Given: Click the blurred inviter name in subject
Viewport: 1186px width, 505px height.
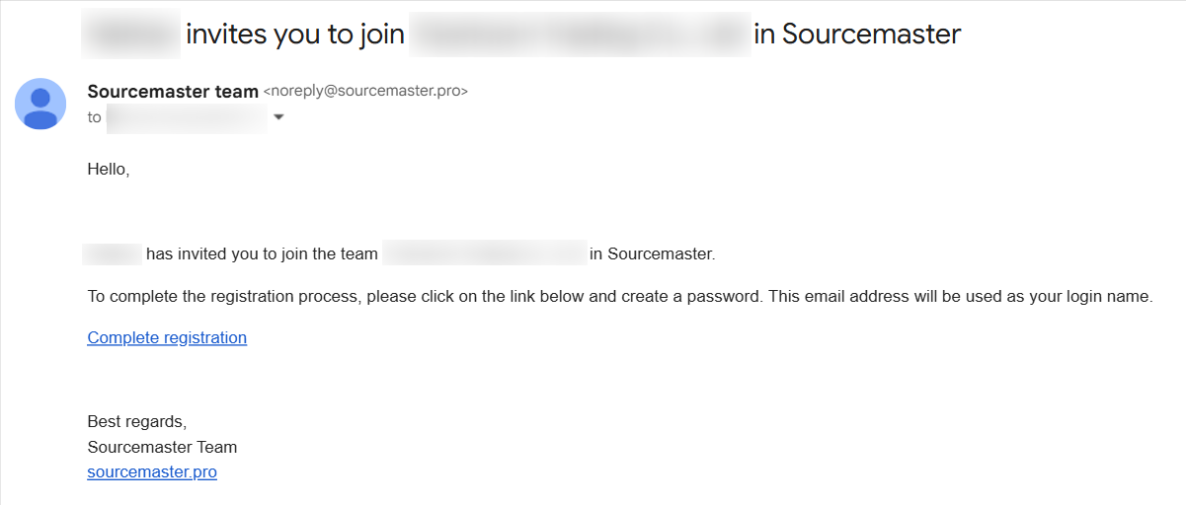Looking at the screenshot, I should pyautogui.click(x=131, y=35).
